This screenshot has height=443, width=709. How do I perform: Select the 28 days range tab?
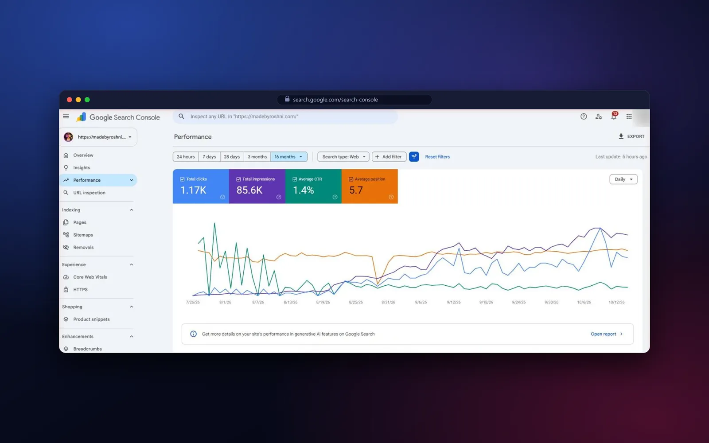point(232,157)
